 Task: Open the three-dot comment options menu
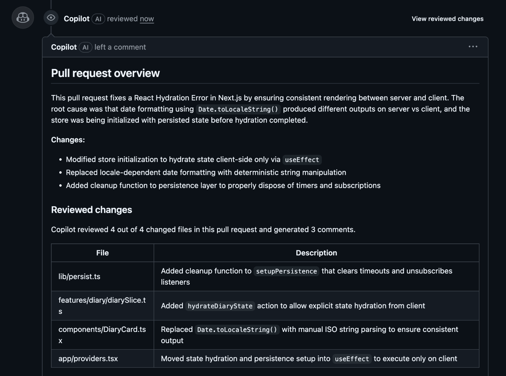click(x=473, y=47)
